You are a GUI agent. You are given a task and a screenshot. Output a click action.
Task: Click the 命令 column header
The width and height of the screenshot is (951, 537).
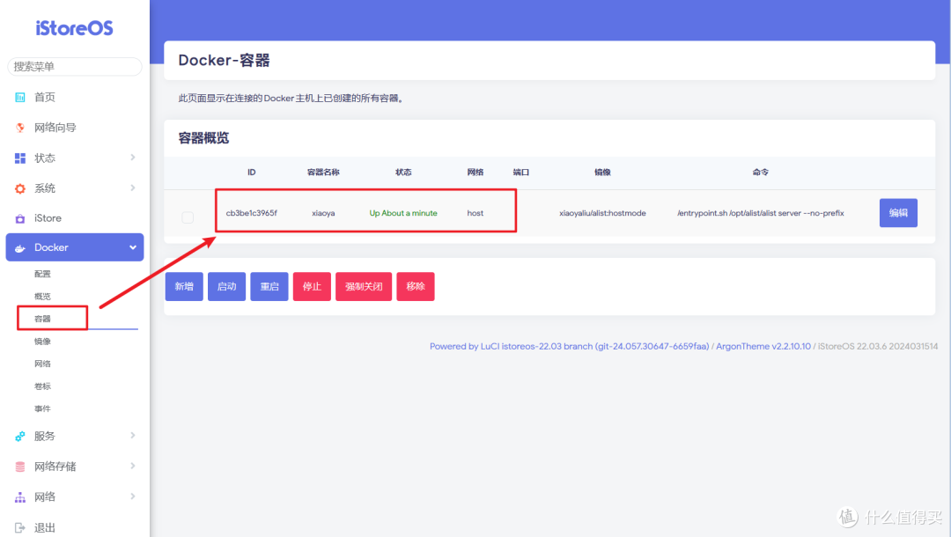coord(761,173)
